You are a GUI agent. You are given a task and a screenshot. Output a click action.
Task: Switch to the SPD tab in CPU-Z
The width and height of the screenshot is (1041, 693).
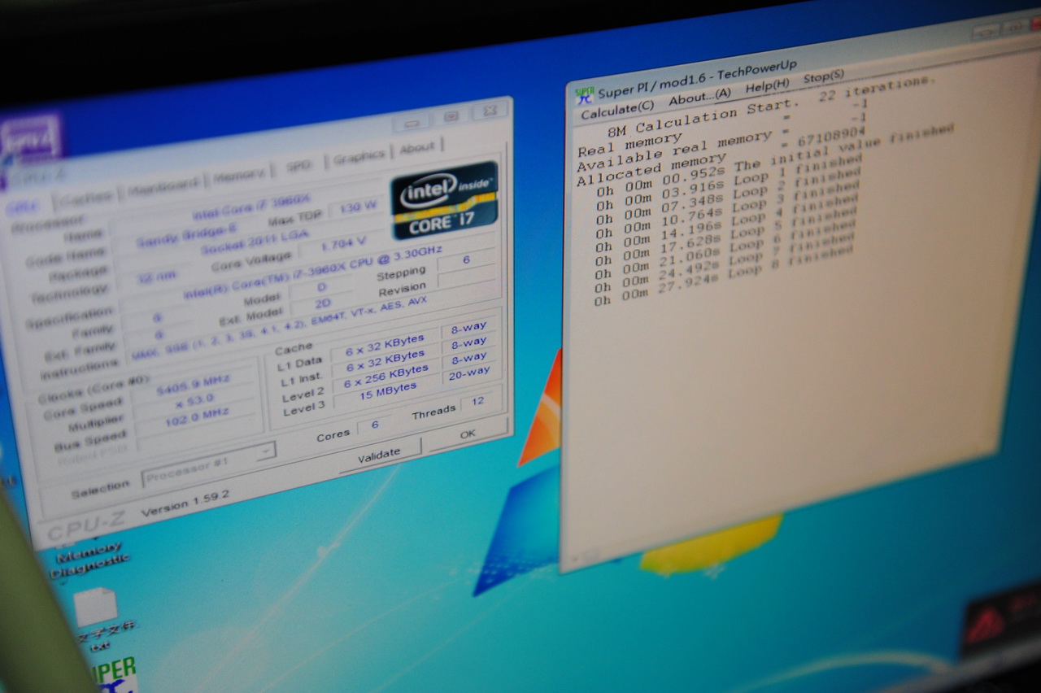coord(299,166)
